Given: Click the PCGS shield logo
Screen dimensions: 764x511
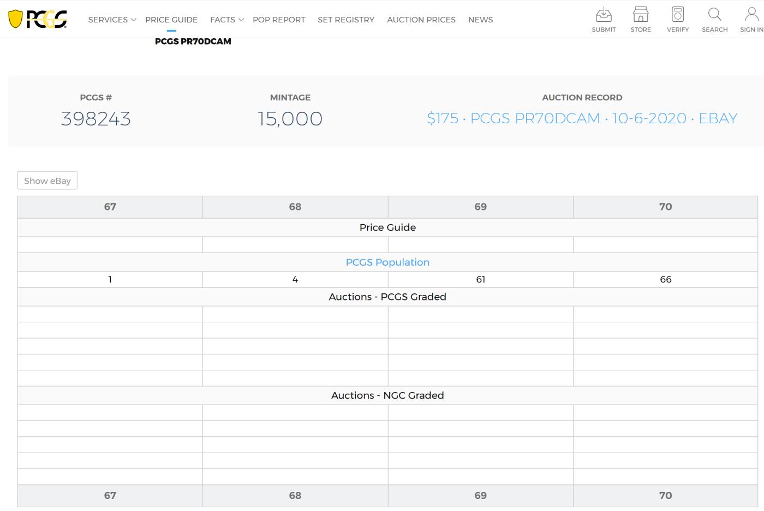Looking at the screenshot, I should point(38,19).
